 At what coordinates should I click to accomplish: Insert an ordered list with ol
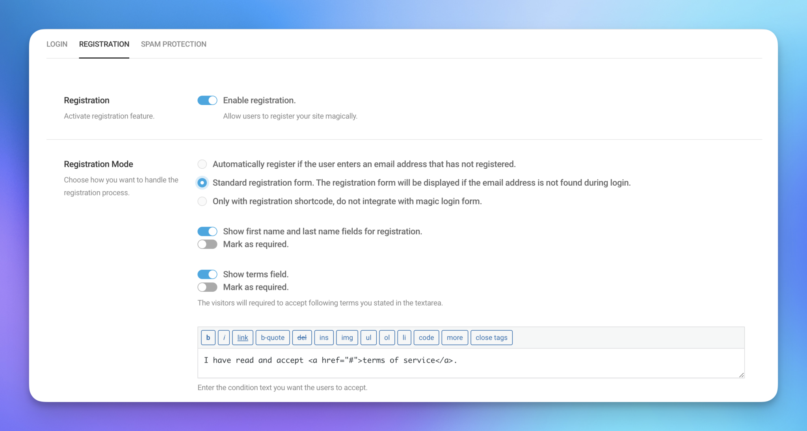(387, 337)
